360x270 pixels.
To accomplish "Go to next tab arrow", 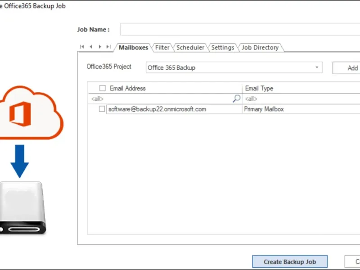I will tap(100, 47).
